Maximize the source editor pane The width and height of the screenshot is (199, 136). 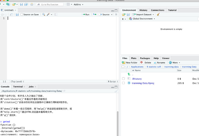116,10
